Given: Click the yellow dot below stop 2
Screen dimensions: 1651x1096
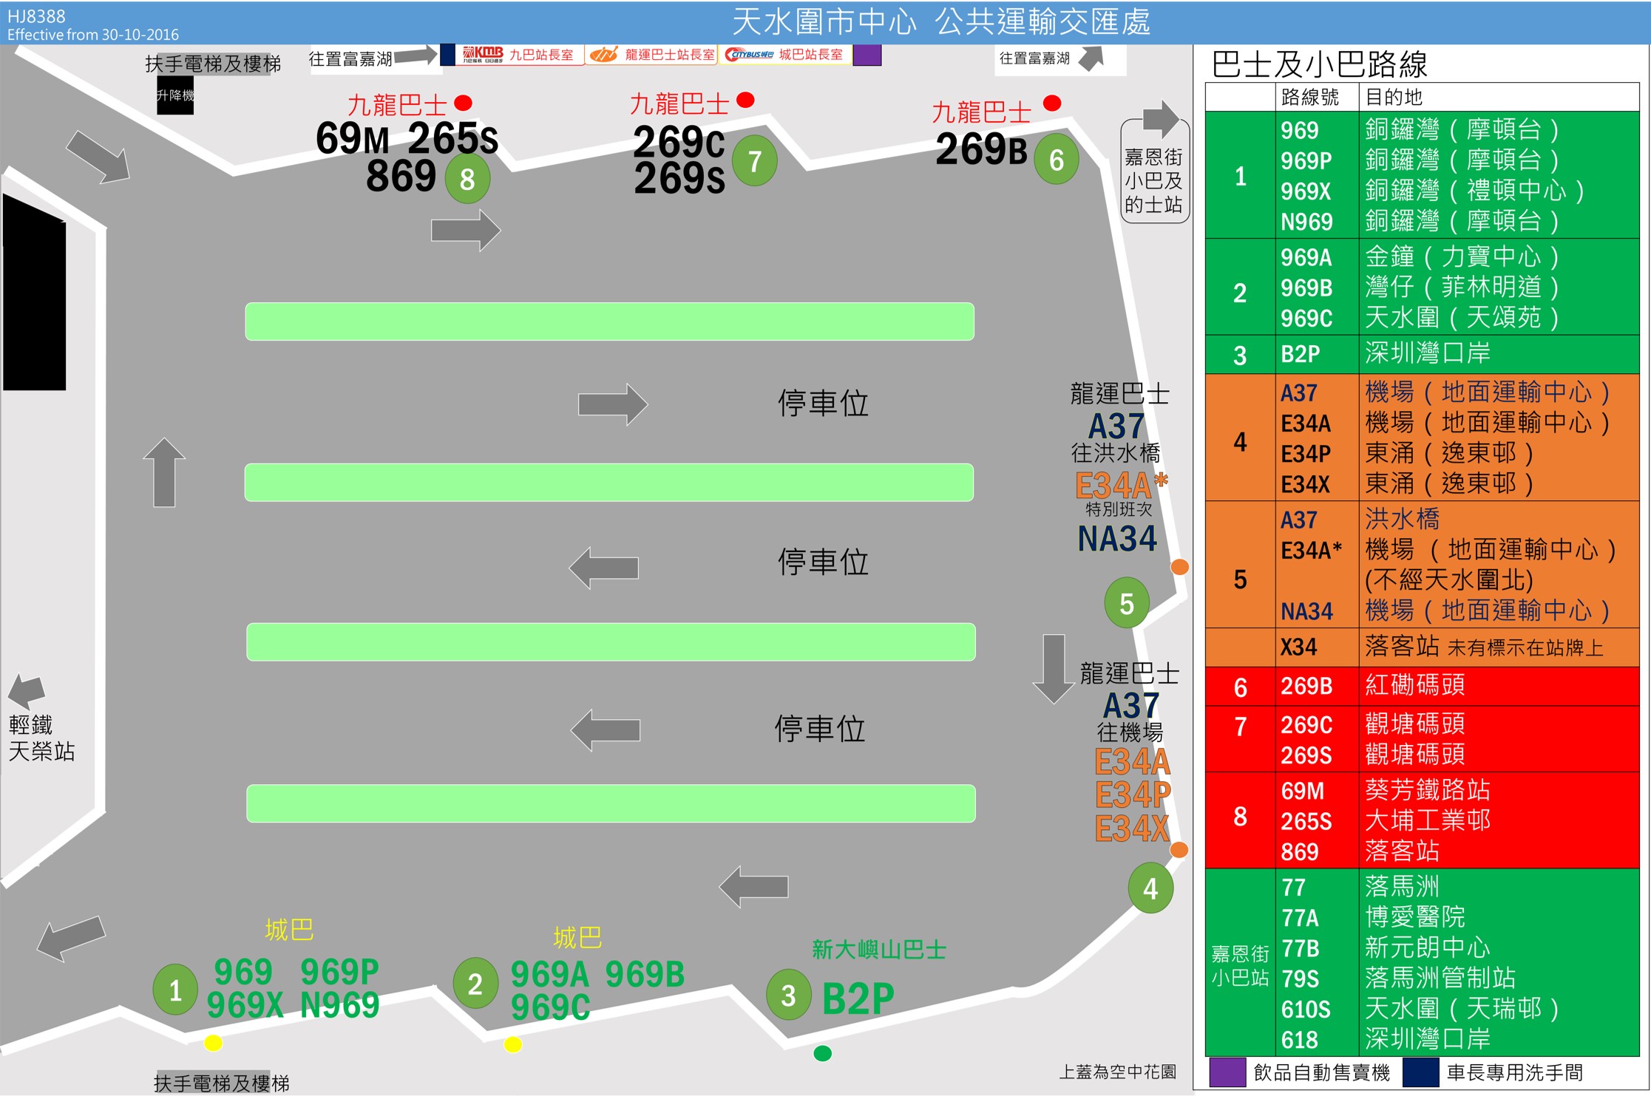Looking at the screenshot, I should click(513, 1044).
